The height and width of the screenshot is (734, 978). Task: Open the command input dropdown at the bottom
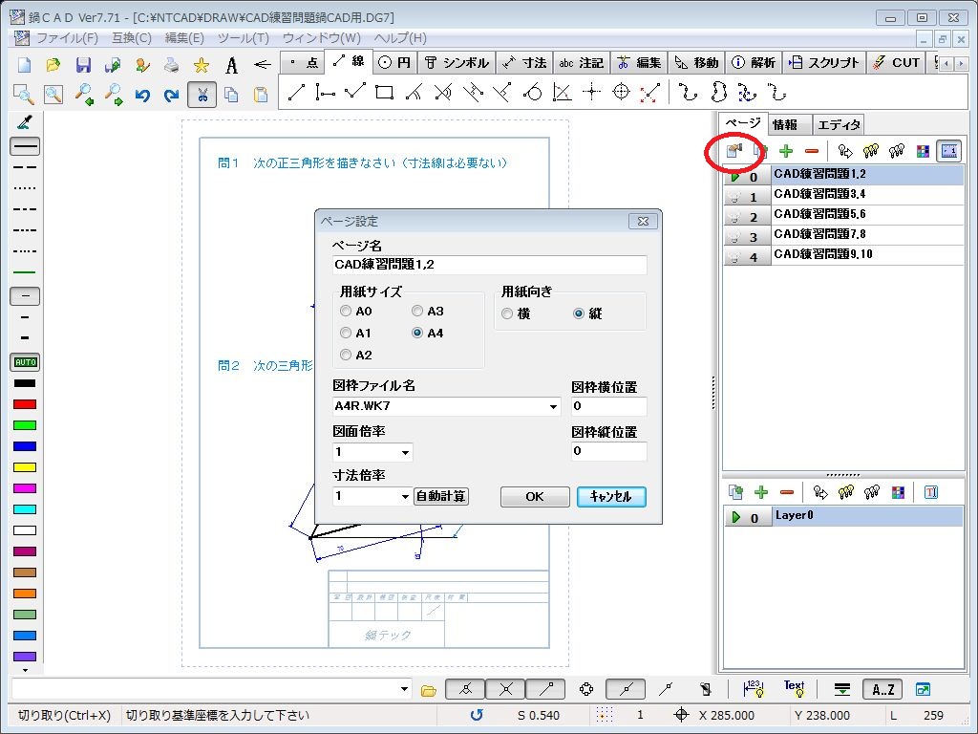[x=404, y=689]
